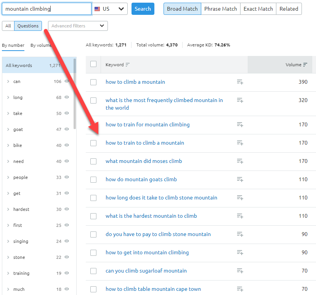Open the US country database dropdown
The image size is (316, 295).
point(110,9)
